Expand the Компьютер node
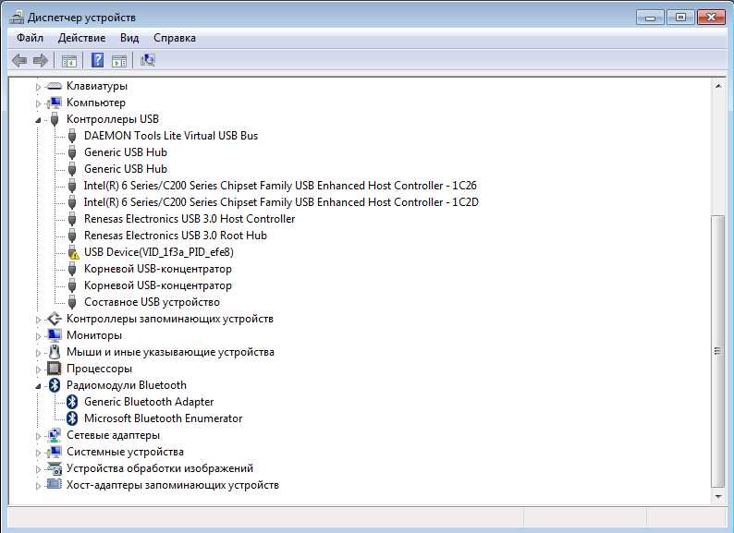This screenshot has width=734, height=533. [39, 103]
